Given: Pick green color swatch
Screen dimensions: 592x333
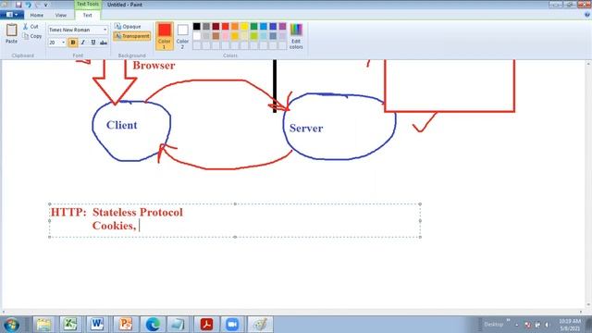Looking at the screenshot, I should pos(254,27).
